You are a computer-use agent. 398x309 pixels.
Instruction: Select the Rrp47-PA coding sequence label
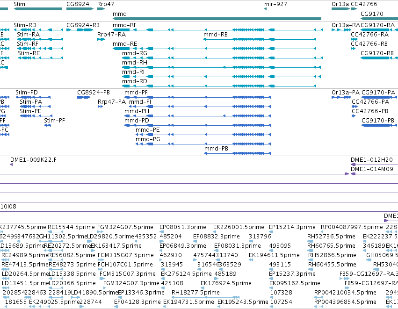pos(112,102)
